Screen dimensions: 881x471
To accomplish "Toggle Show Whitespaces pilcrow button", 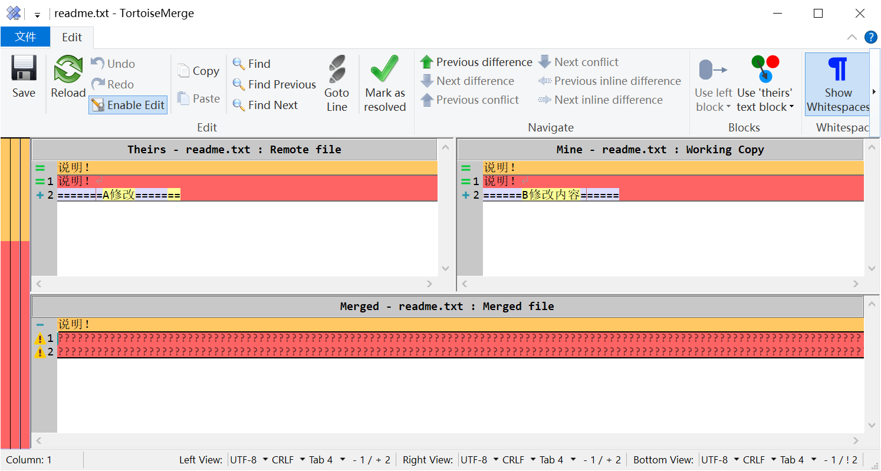I will (x=838, y=84).
